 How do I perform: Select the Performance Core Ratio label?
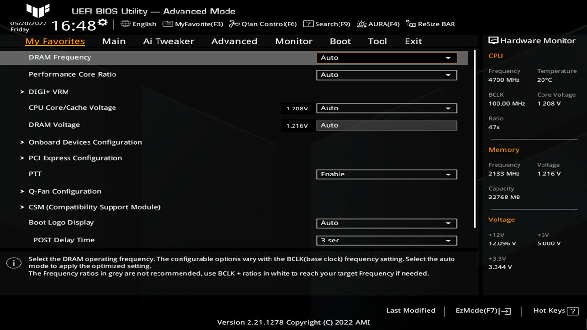point(72,74)
